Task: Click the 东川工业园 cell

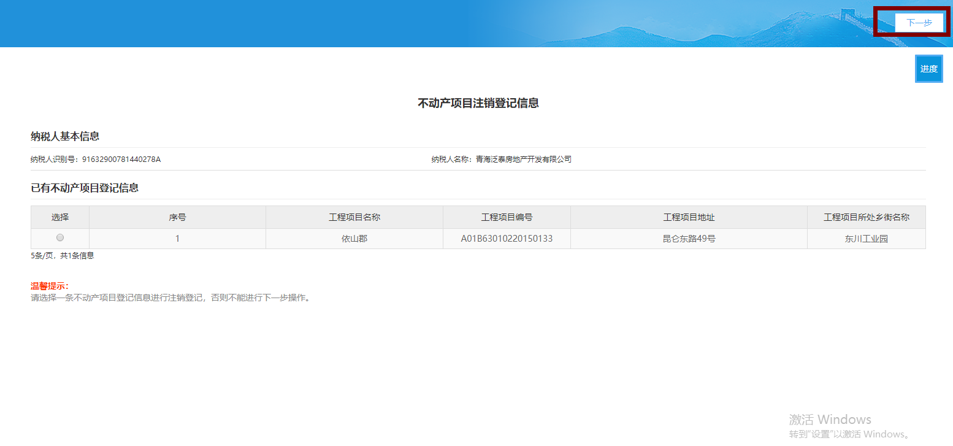Action: tap(867, 239)
